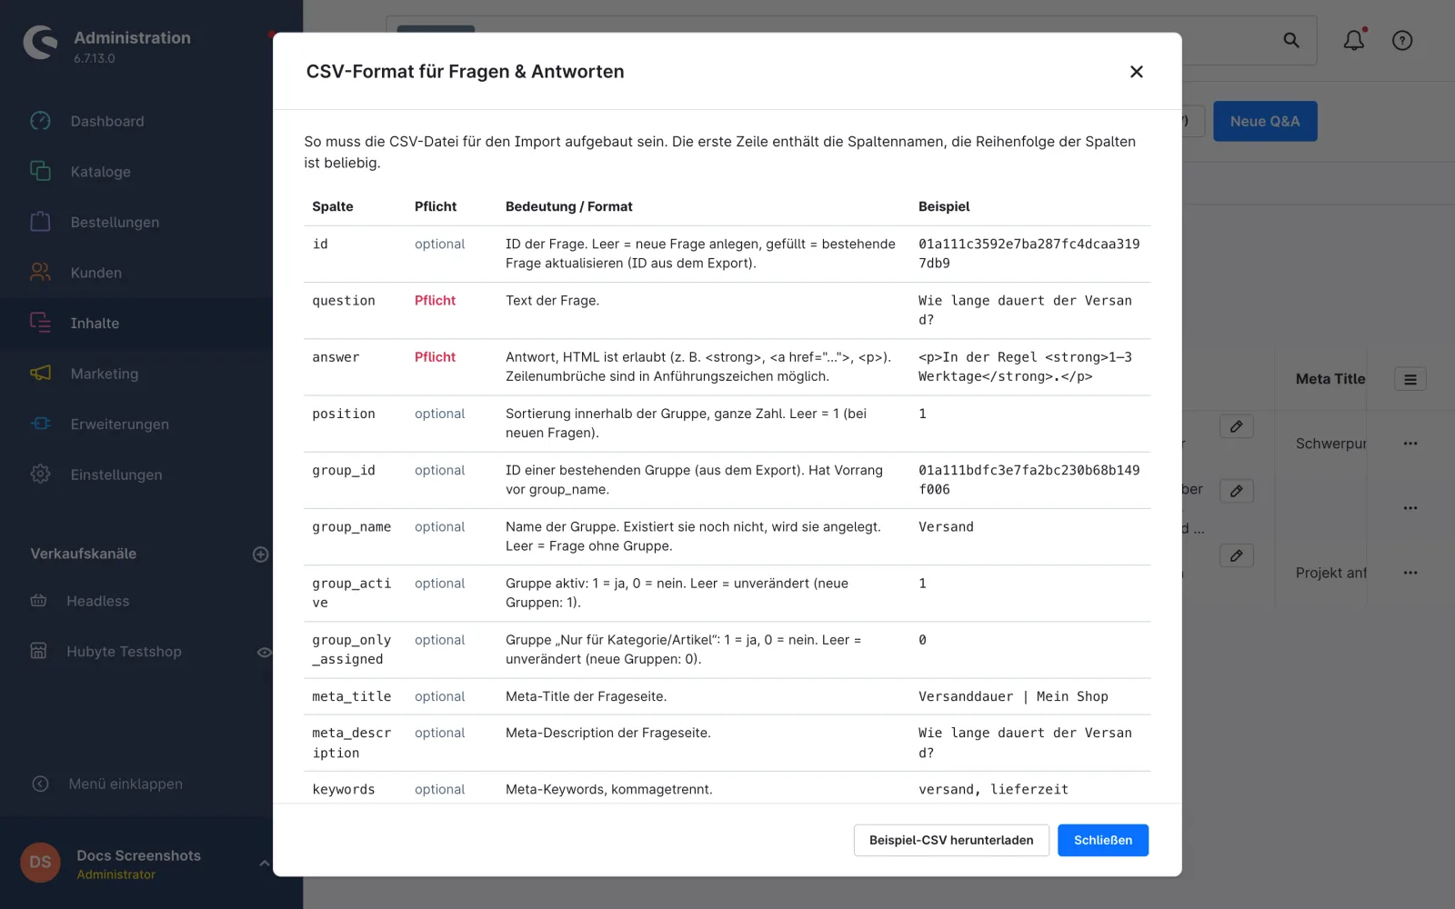This screenshot has width=1455, height=909.
Task: Click the Shopware logo in the sidebar
Action: tap(40, 43)
